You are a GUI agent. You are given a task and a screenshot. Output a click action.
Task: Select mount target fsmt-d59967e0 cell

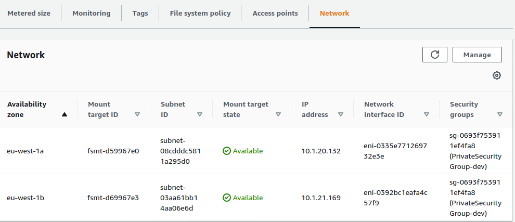click(113, 151)
